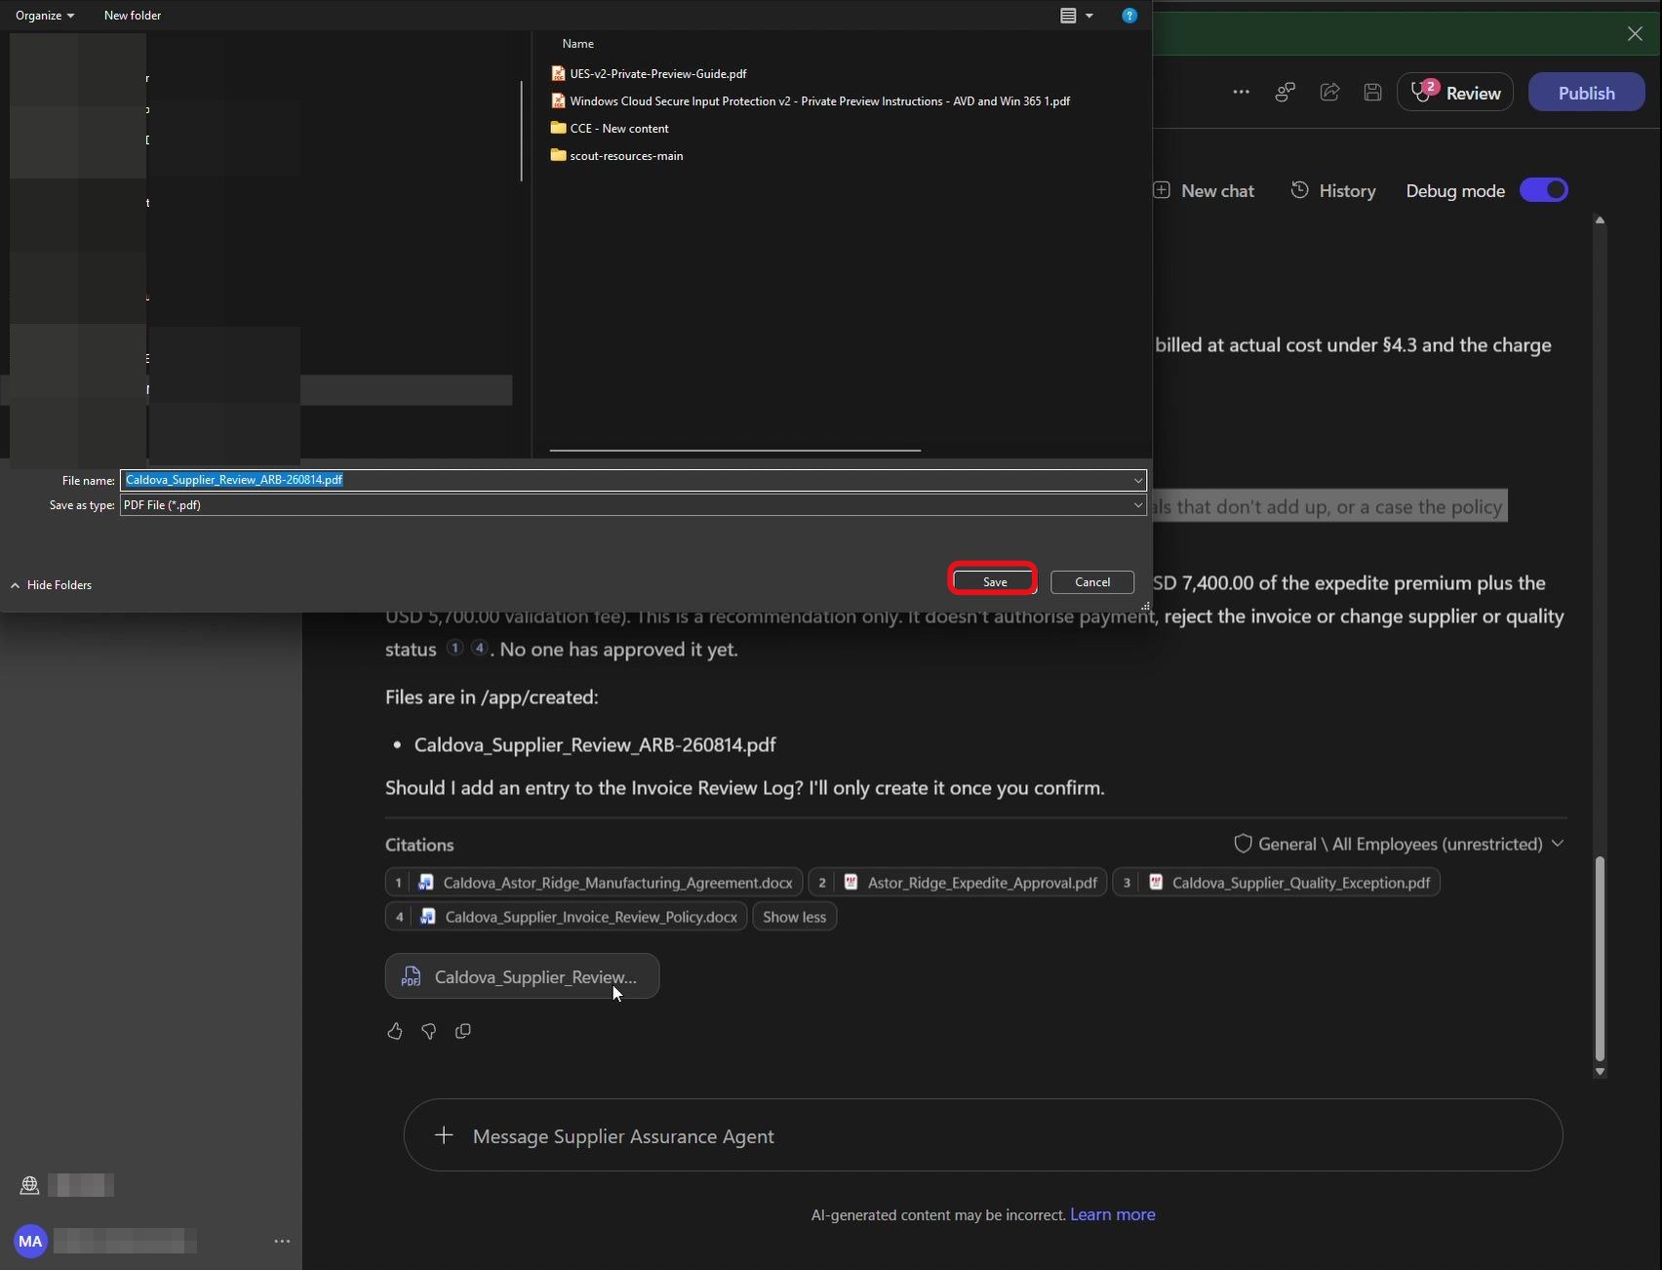Start a New chat
The width and height of the screenshot is (1662, 1270).
point(1204,190)
